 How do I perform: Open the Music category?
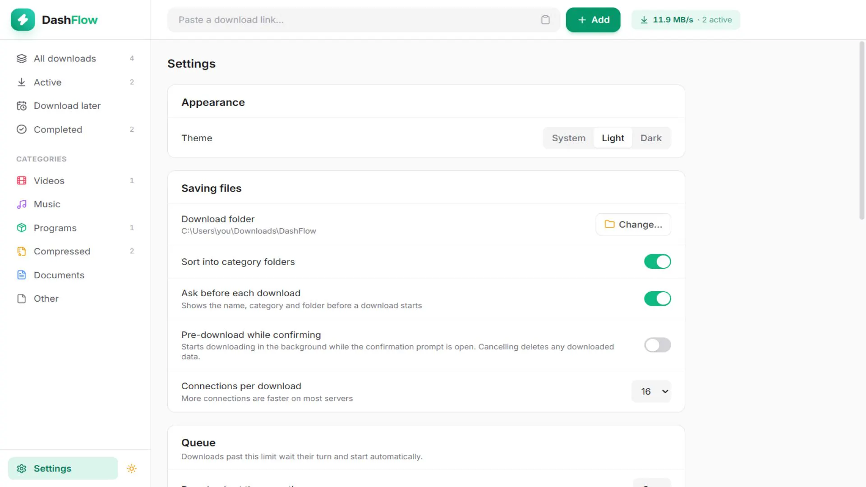point(75,204)
